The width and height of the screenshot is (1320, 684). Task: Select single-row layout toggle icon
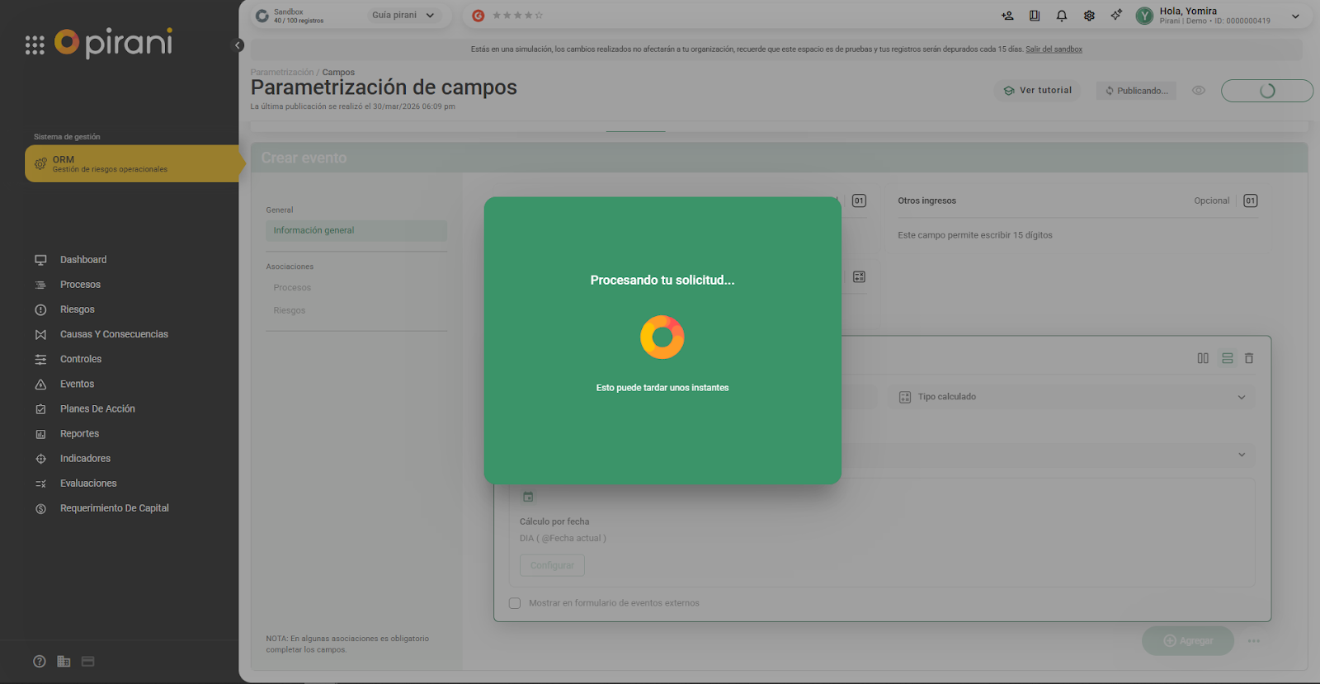[x=1228, y=358]
